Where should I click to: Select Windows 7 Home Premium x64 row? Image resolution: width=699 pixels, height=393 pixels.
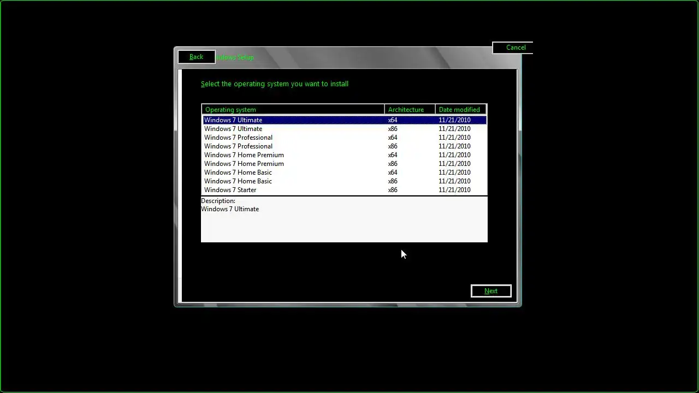pos(344,155)
